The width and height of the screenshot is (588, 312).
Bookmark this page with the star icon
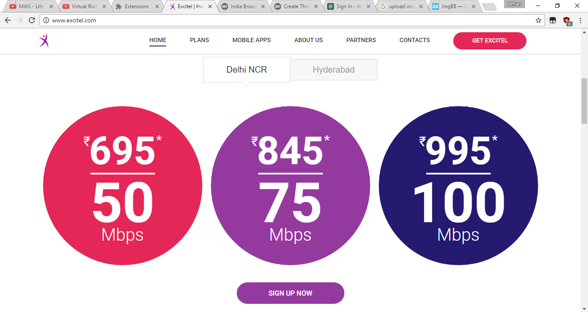pyautogui.click(x=538, y=20)
